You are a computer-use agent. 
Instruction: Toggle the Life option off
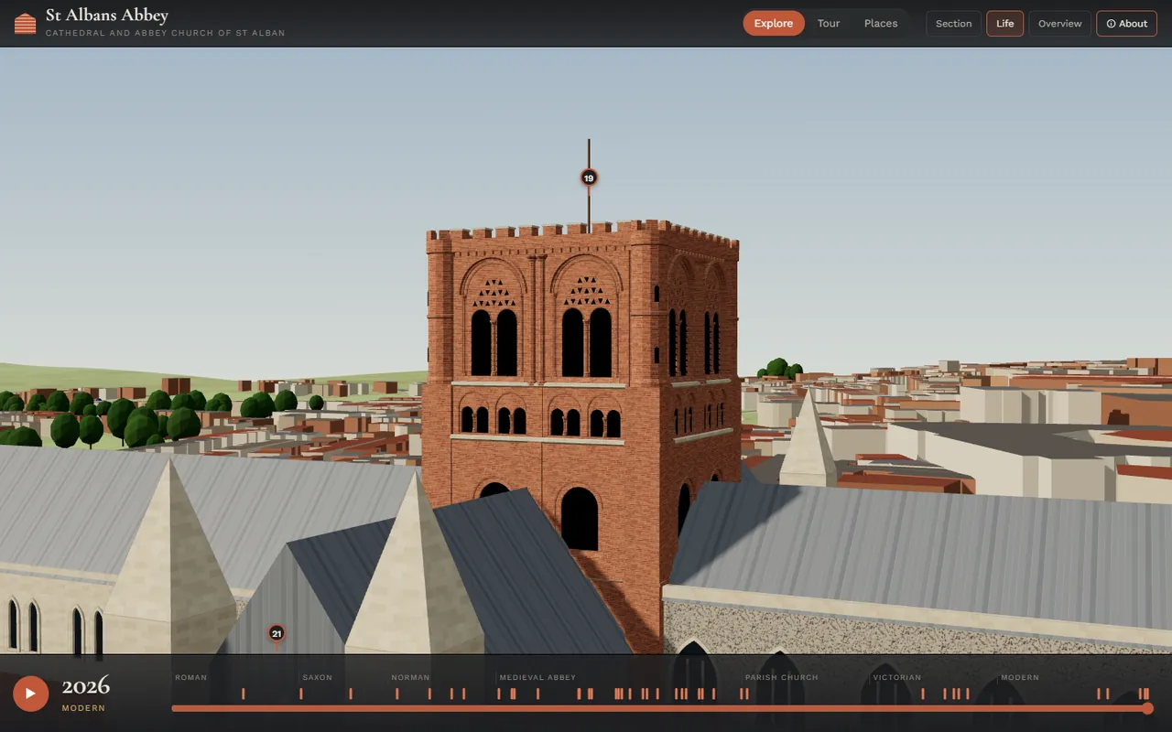1004,24
